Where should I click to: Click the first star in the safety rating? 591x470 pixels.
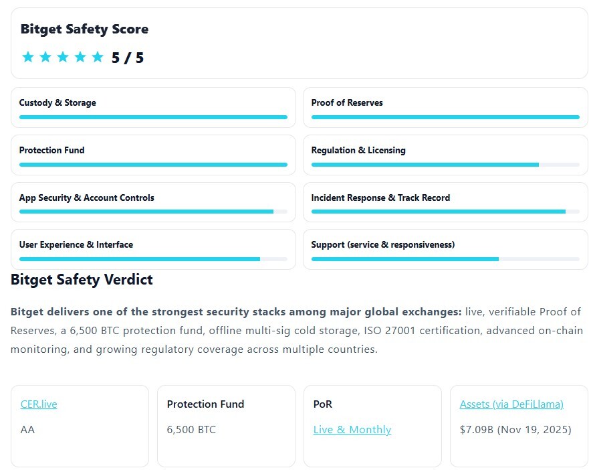[x=28, y=58]
